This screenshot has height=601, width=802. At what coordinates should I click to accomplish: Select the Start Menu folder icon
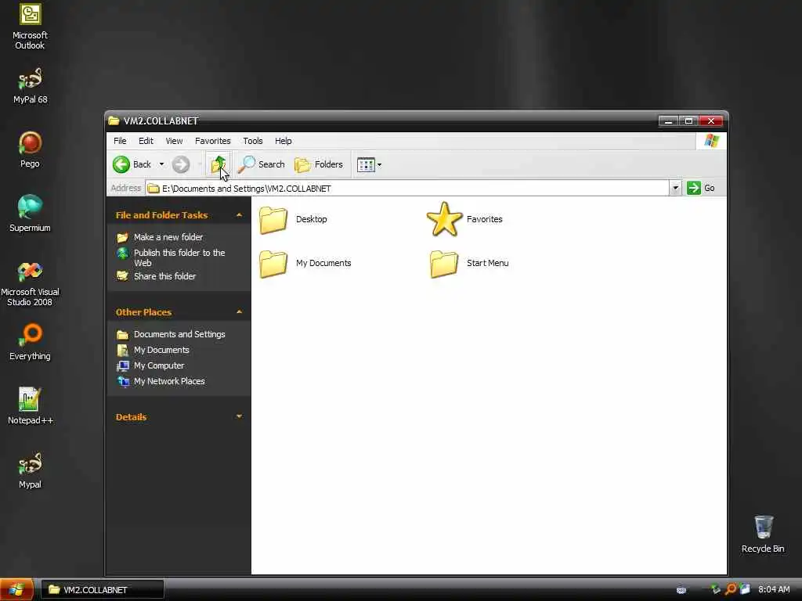click(444, 264)
